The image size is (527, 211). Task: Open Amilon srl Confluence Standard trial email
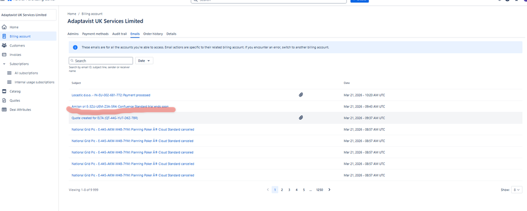click(x=120, y=107)
